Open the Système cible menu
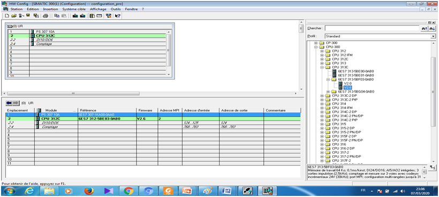 pyautogui.click(x=74, y=9)
